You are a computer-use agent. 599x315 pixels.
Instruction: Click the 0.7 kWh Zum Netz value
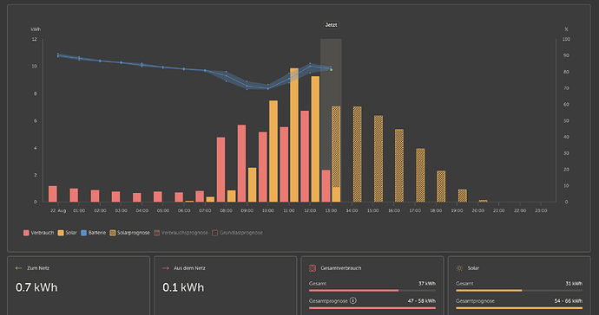[36, 287]
